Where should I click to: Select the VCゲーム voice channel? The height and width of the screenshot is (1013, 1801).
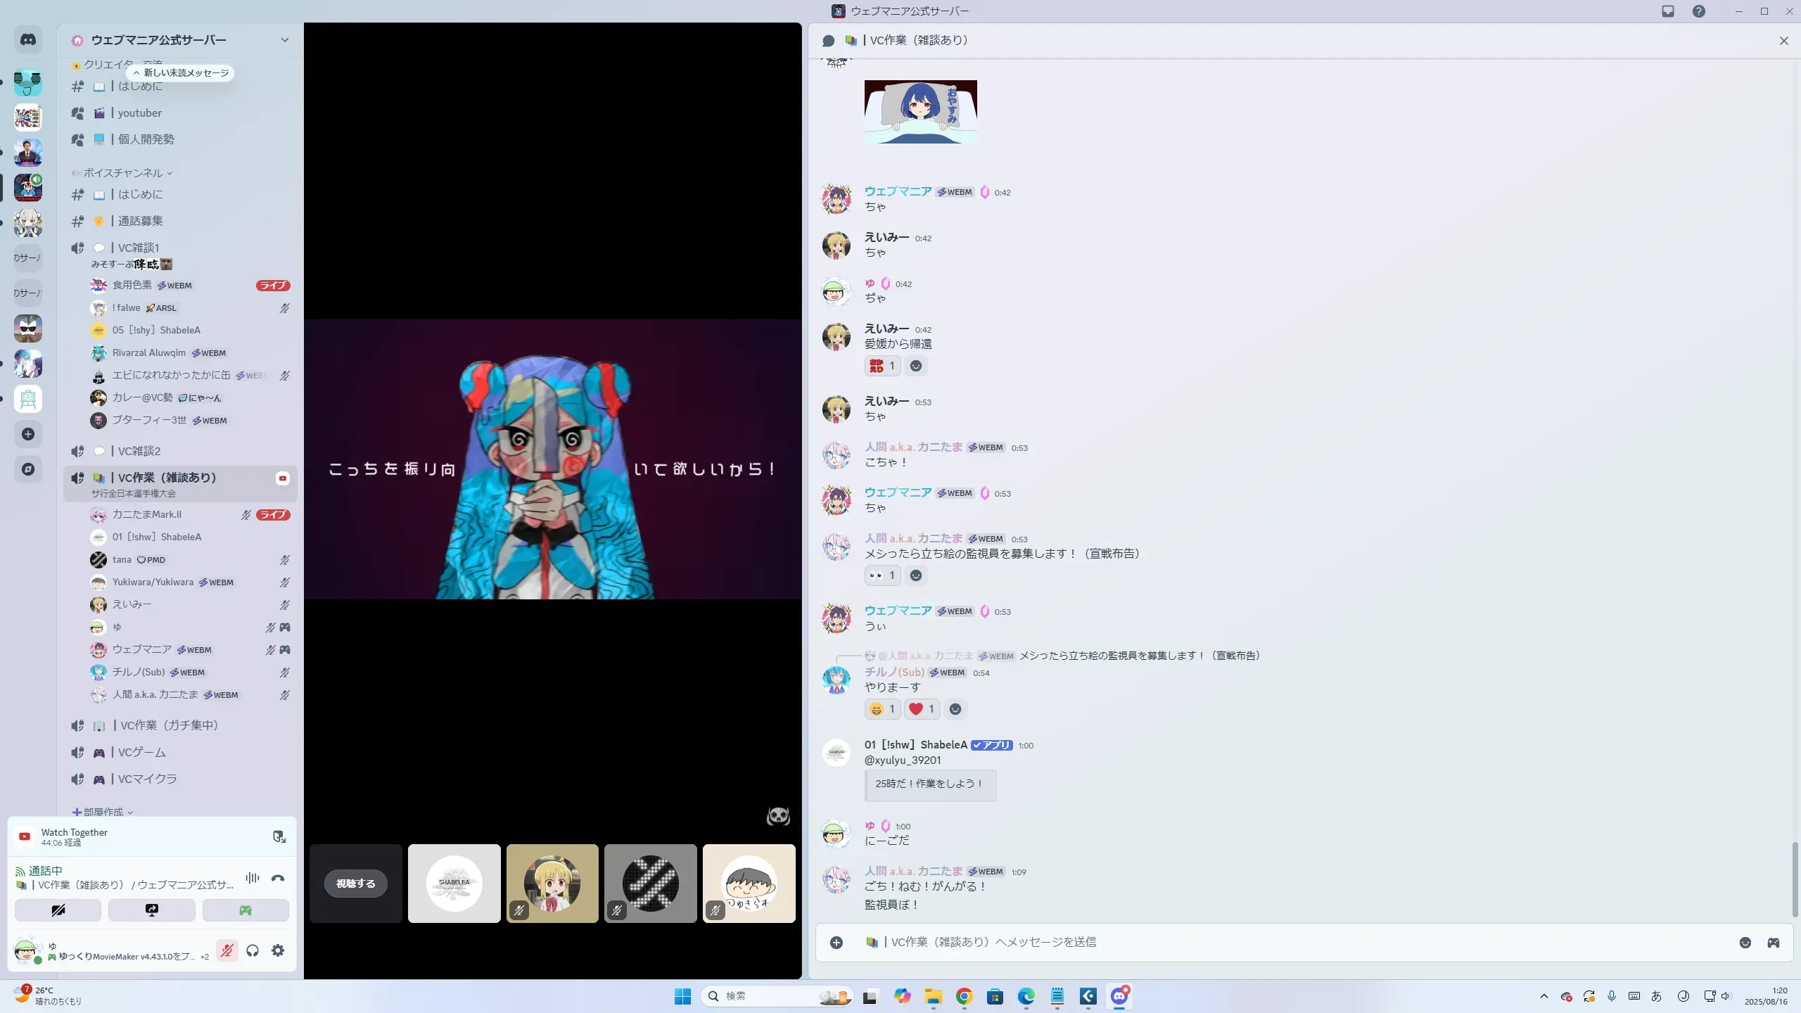click(142, 752)
